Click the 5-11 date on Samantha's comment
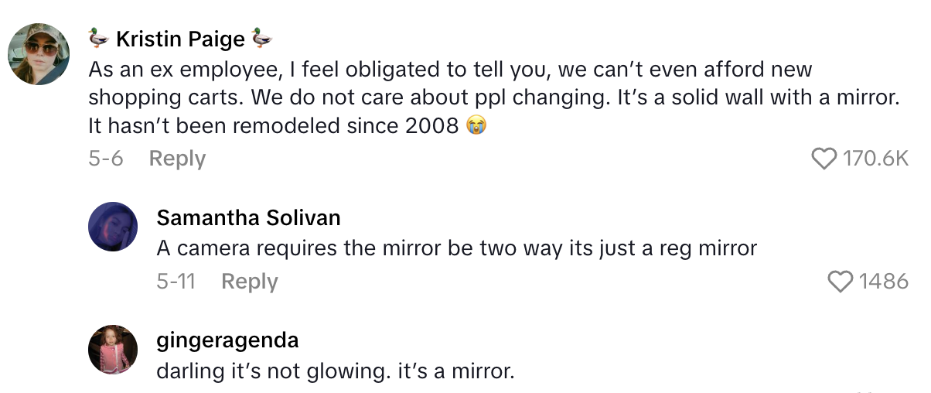 click(176, 282)
